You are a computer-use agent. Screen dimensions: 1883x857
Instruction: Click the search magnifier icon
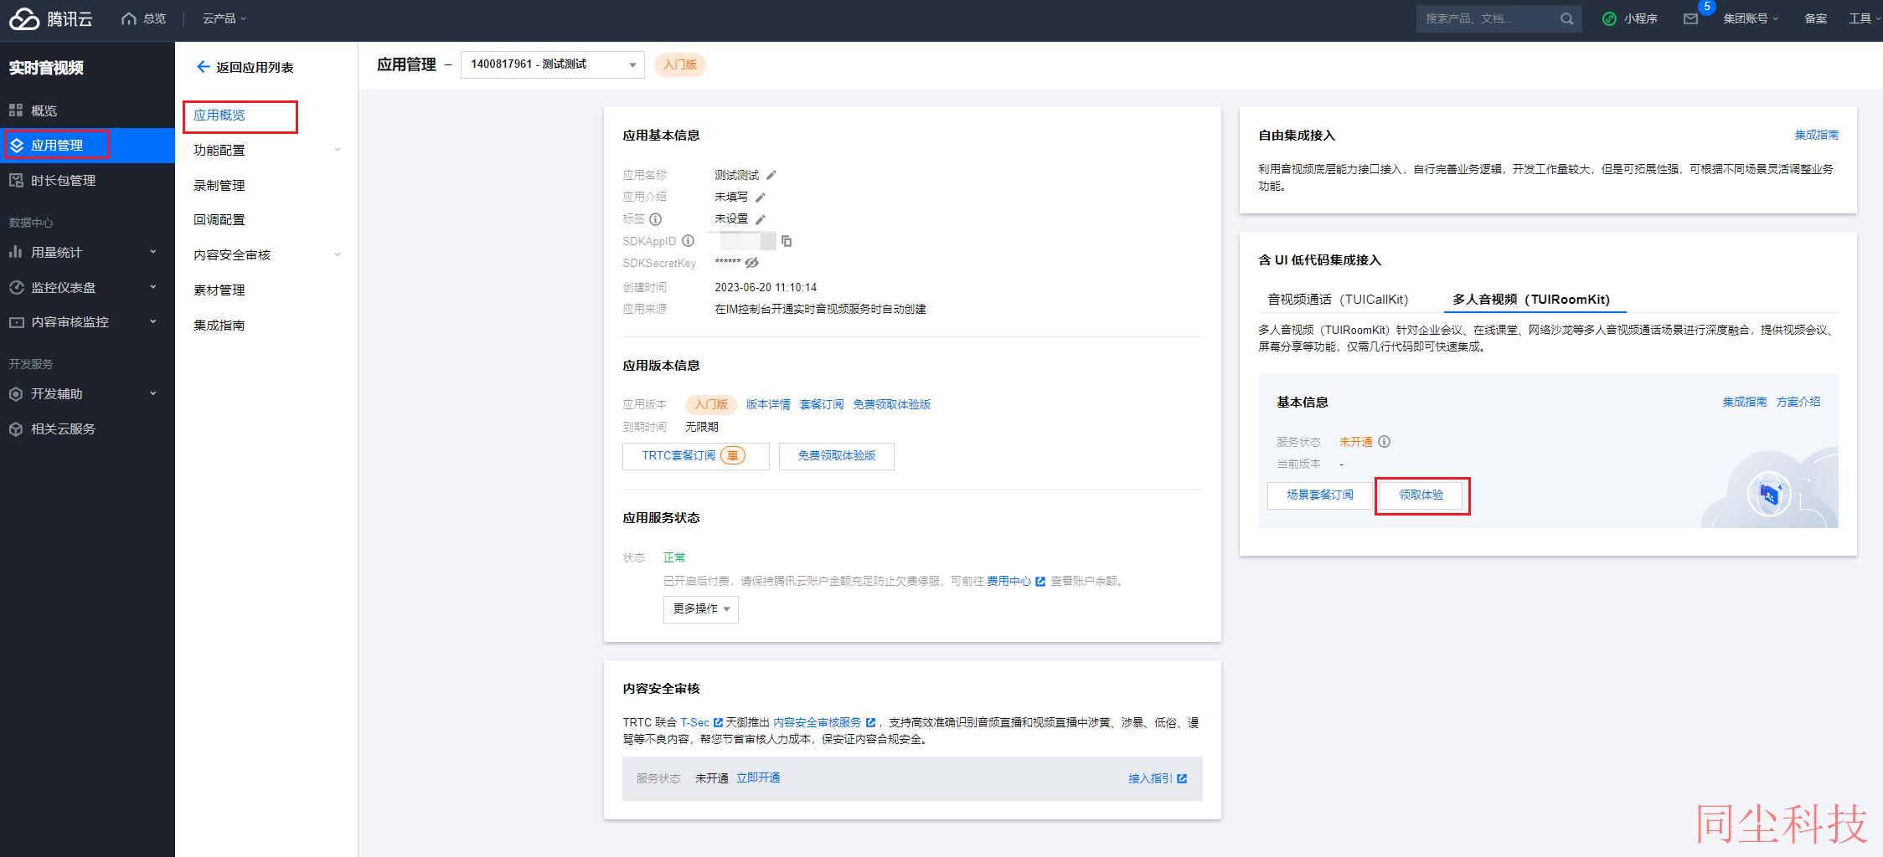1566,18
